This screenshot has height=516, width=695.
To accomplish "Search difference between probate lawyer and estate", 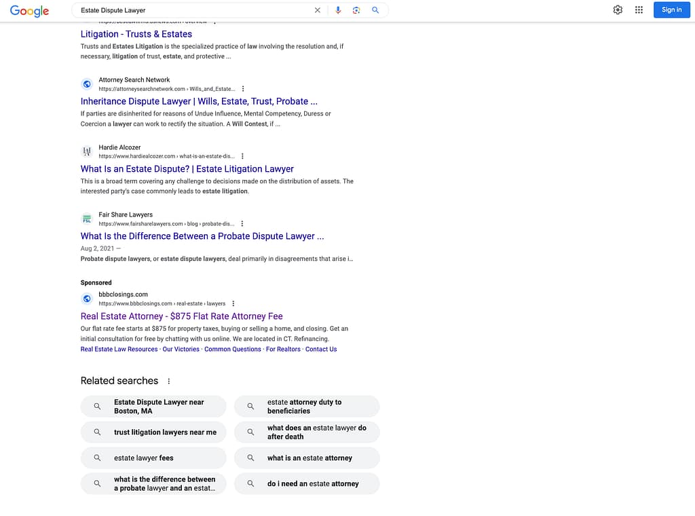I will 153,483.
